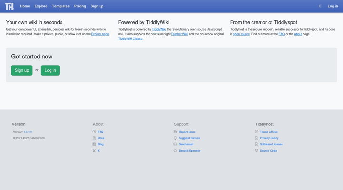The height and width of the screenshot is (190, 343).
Task: Open the X footer text link
Action: point(99,151)
